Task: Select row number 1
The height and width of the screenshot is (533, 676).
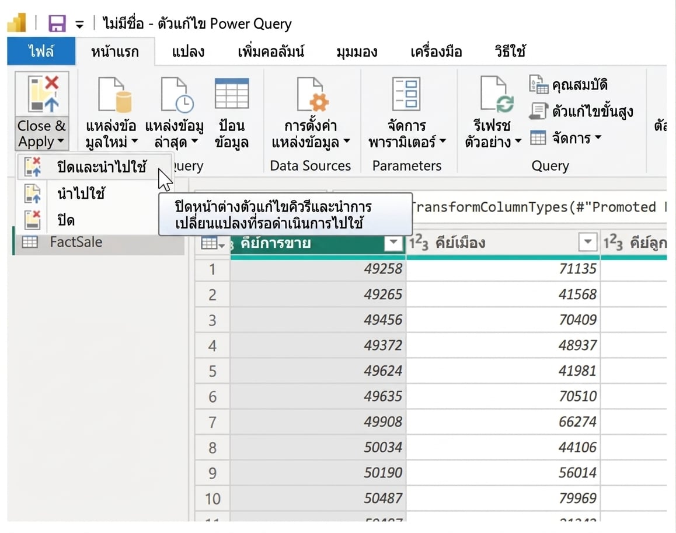Action: [x=212, y=269]
